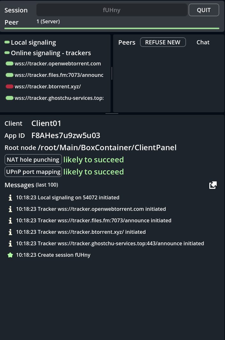Viewport: 225px width, 340px height.
Task: Click the NAT hole punching button
Action: point(33,160)
